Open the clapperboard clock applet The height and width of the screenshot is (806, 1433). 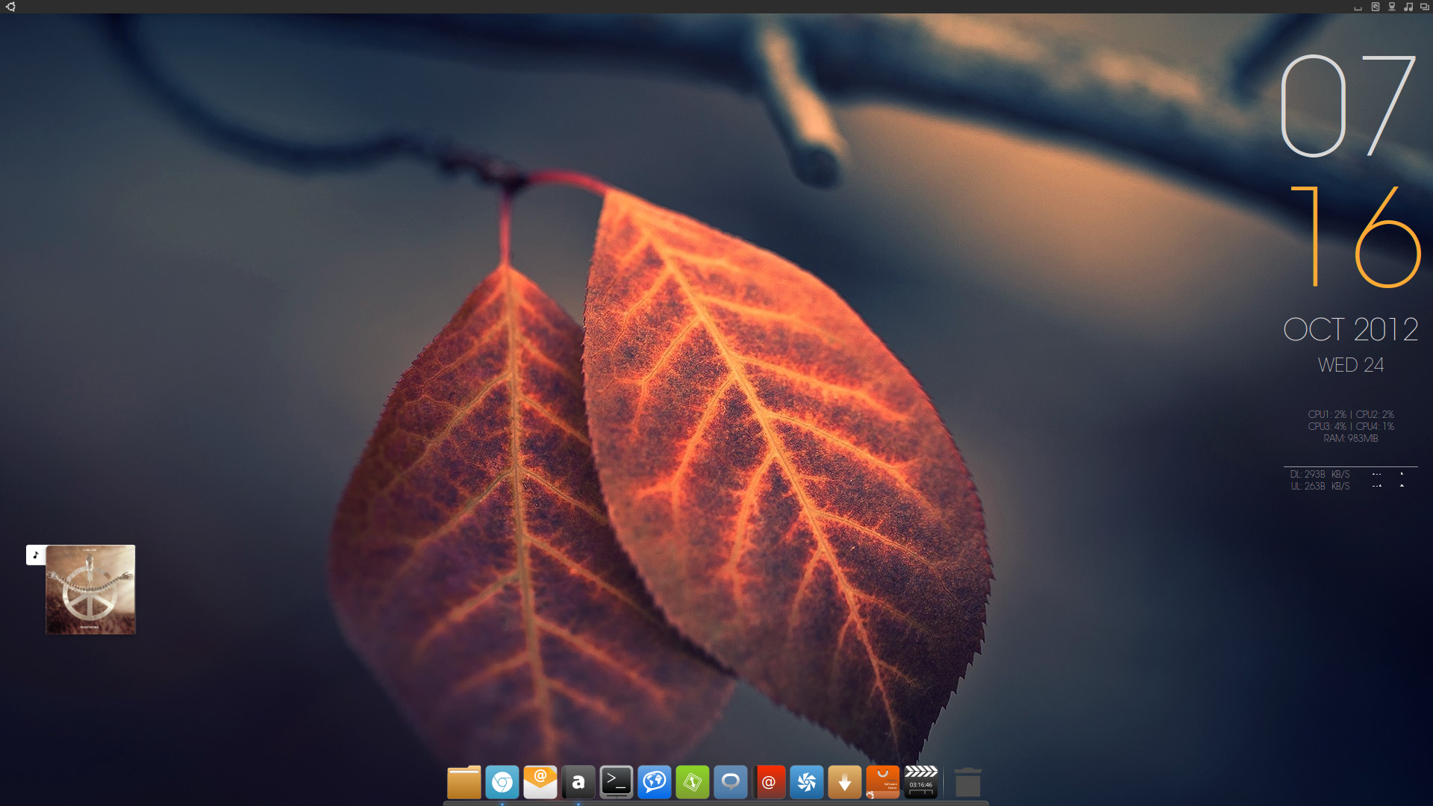point(921,782)
